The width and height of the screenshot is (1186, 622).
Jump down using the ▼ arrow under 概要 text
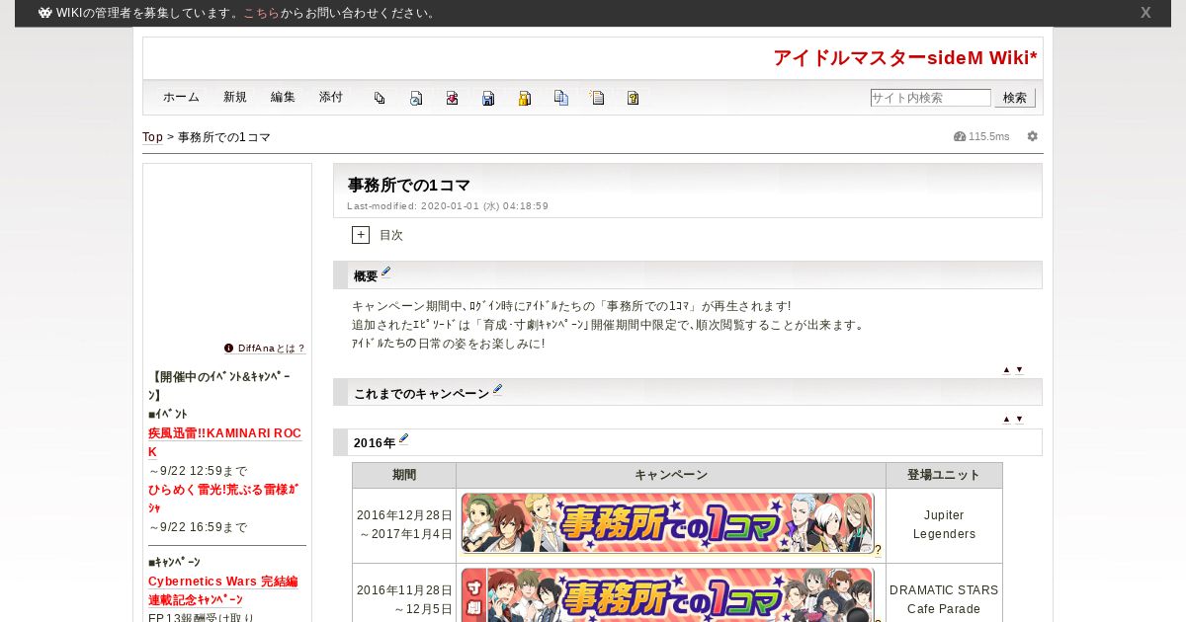point(1019,369)
